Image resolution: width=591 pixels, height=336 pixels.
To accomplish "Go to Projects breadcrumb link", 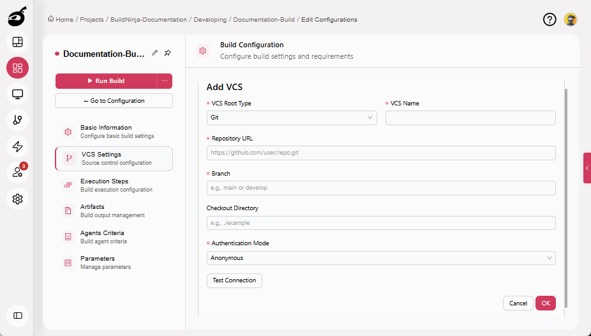I will click(92, 20).
